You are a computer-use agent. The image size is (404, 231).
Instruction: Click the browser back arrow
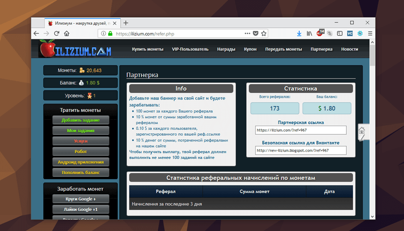pos(37,34)
